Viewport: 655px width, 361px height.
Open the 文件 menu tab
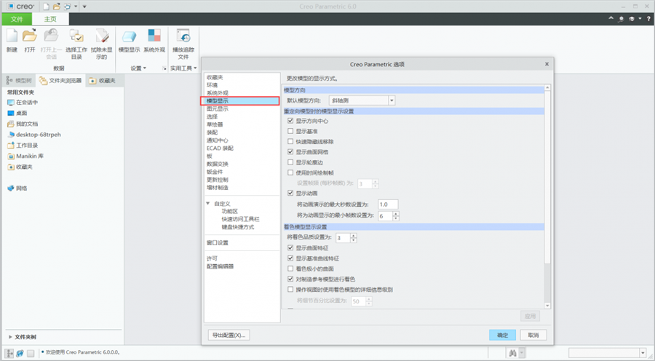(17, 19)
